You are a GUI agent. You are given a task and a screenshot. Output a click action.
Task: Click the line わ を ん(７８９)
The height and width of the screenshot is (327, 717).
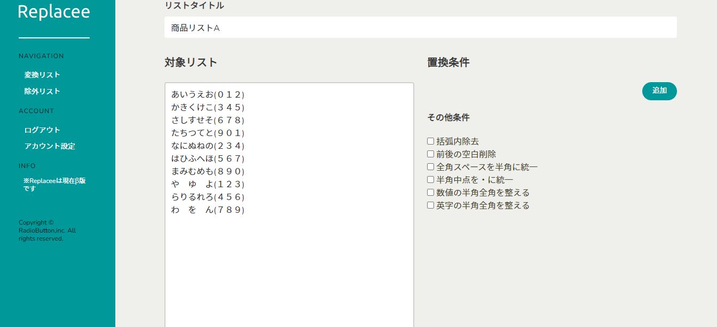[208, 210]
